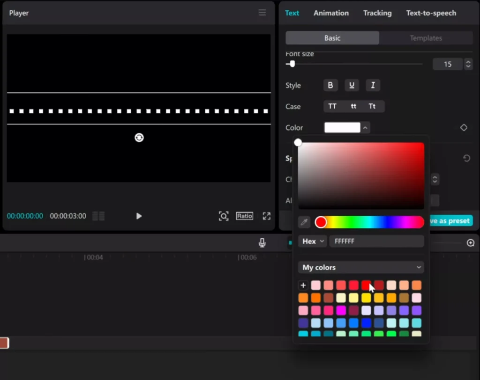The image size is (480, 380).
Task: Open the Ratio aspect selector
Action: [244, 216]
